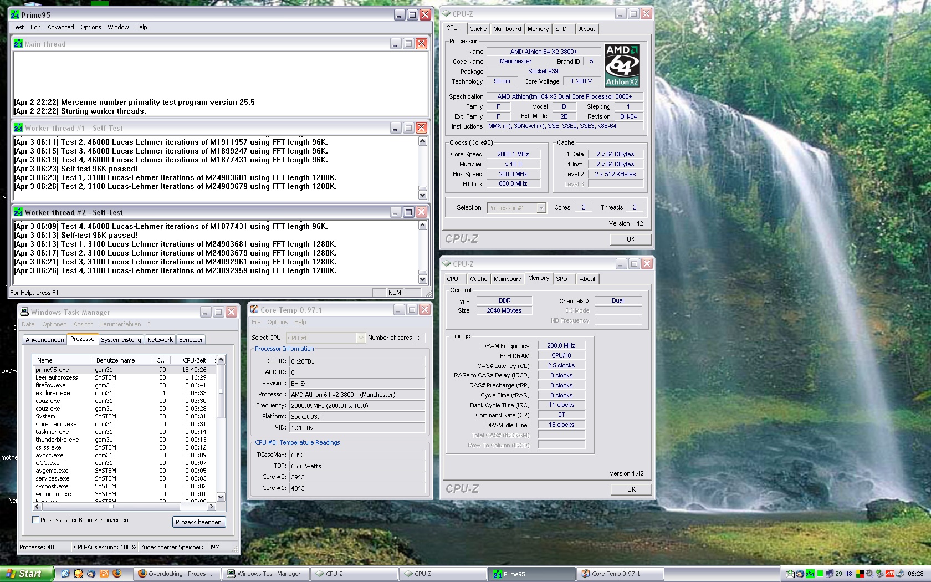Screen dimensions: 931x582
Task: Click the right arrow of the process list horizontal scrollbar
Action: [211, 506]
